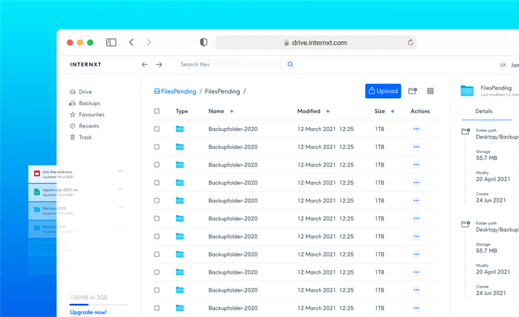Click the red video icon of Into-the-wild.mov

click(37, 173)
